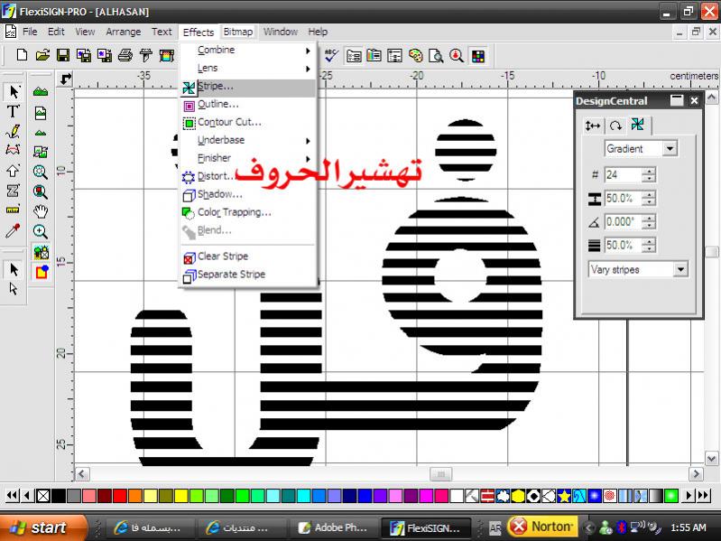Choose Separate Stripe in Effects menu
Image resolution: width=721 pixels, height=541 pixels.
coord(231,275)
